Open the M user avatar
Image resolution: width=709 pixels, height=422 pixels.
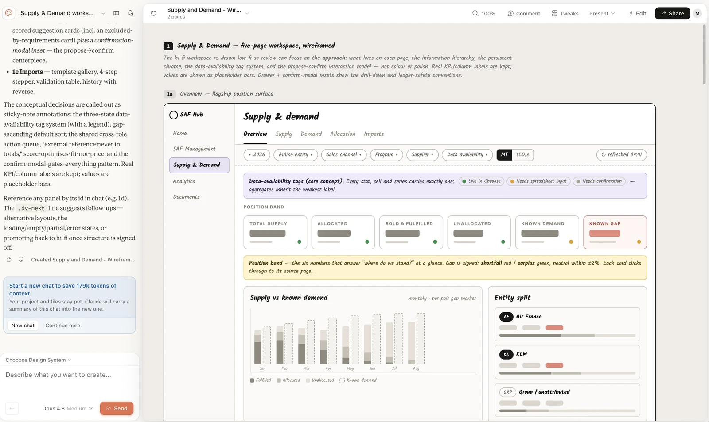click(697, 13)
